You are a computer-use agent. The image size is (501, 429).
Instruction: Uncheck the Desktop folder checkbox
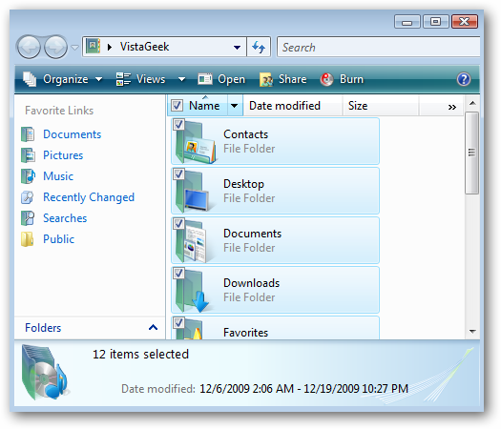[179, 174]
